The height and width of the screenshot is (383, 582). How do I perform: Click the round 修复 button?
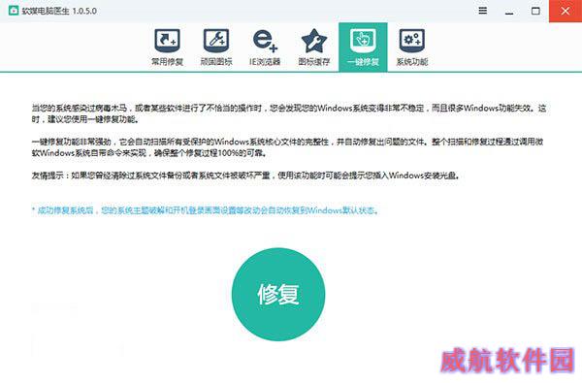pyautogui.click(x=278, y=295)
